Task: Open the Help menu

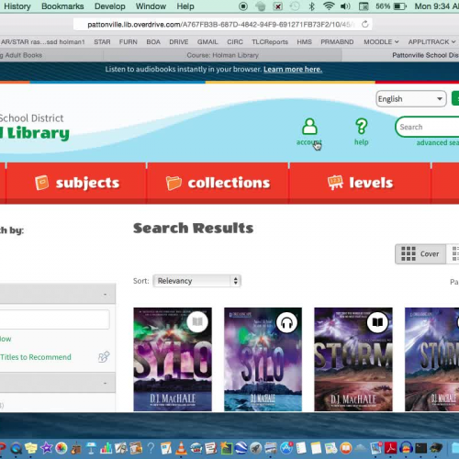Action: click(185, 6)
